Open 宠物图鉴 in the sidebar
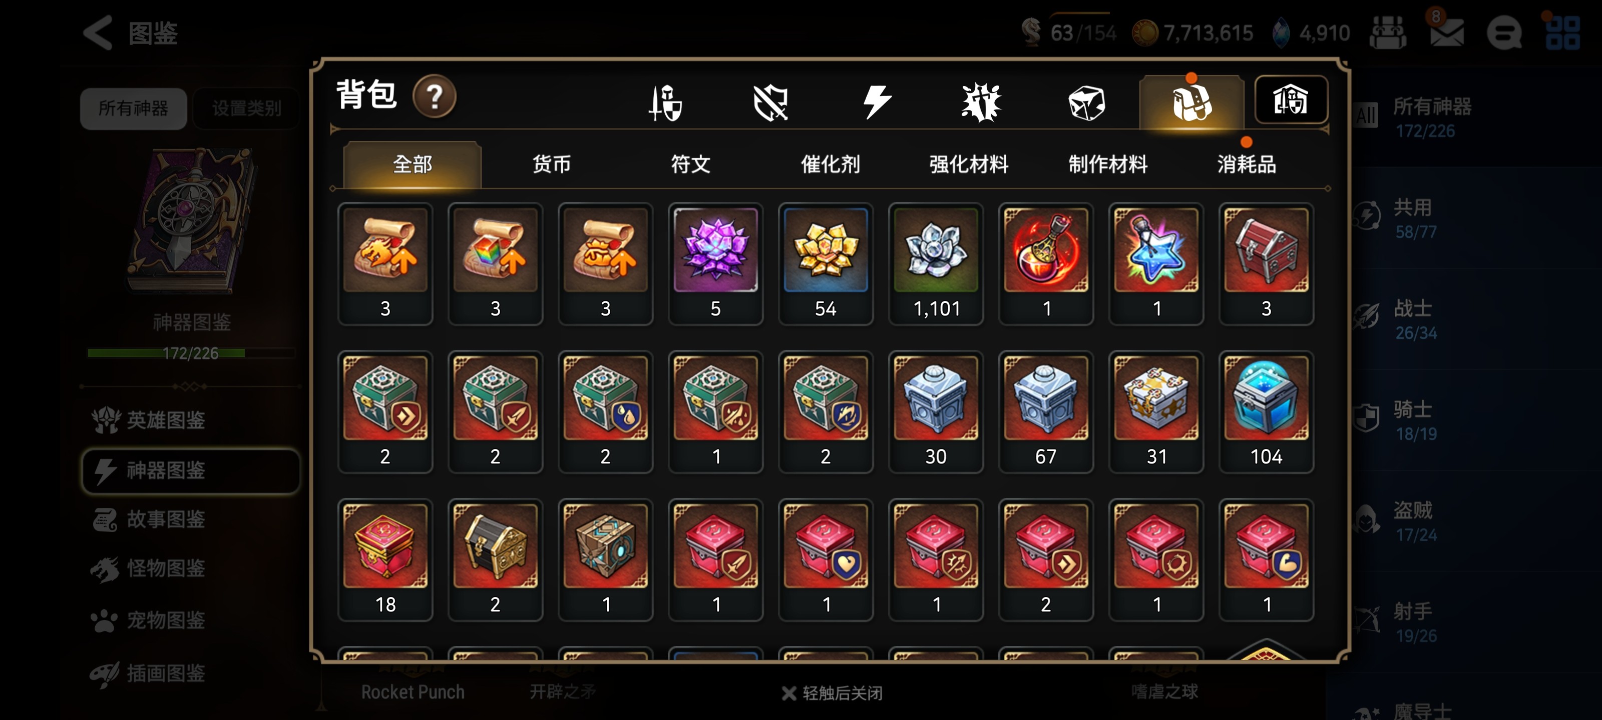This screenshot has height=720, width=1602. click(165, 620)
